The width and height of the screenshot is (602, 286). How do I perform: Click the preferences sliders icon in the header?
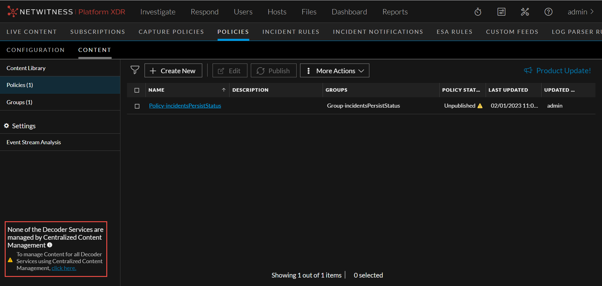(501, 12)
